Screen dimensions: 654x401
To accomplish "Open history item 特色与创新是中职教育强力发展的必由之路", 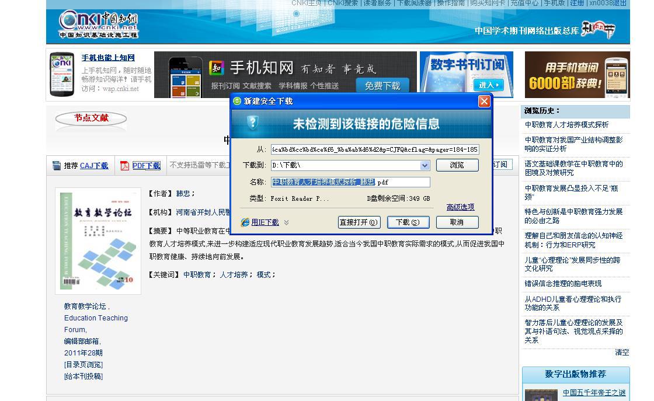I will click(x=573, y=216).
